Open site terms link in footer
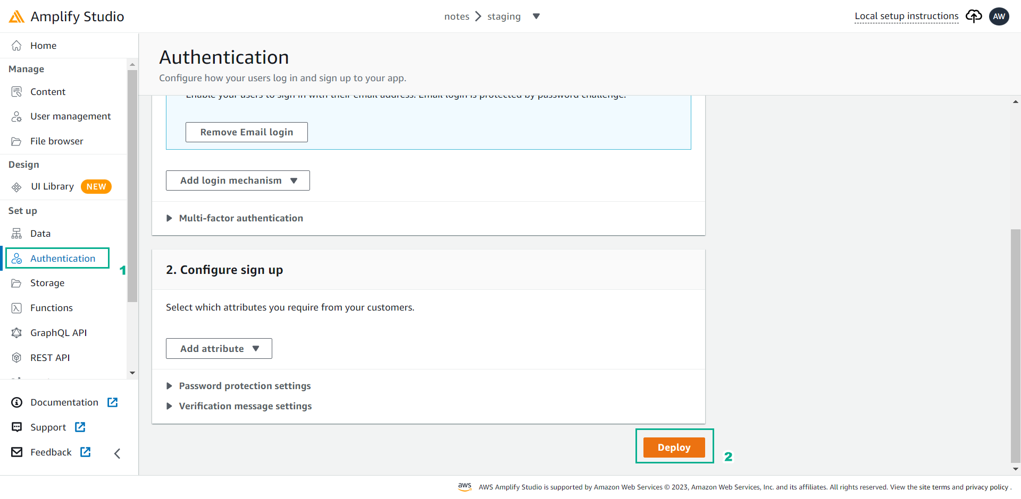The width and height of the screenshot is (1021, 499). click(934, 487)
